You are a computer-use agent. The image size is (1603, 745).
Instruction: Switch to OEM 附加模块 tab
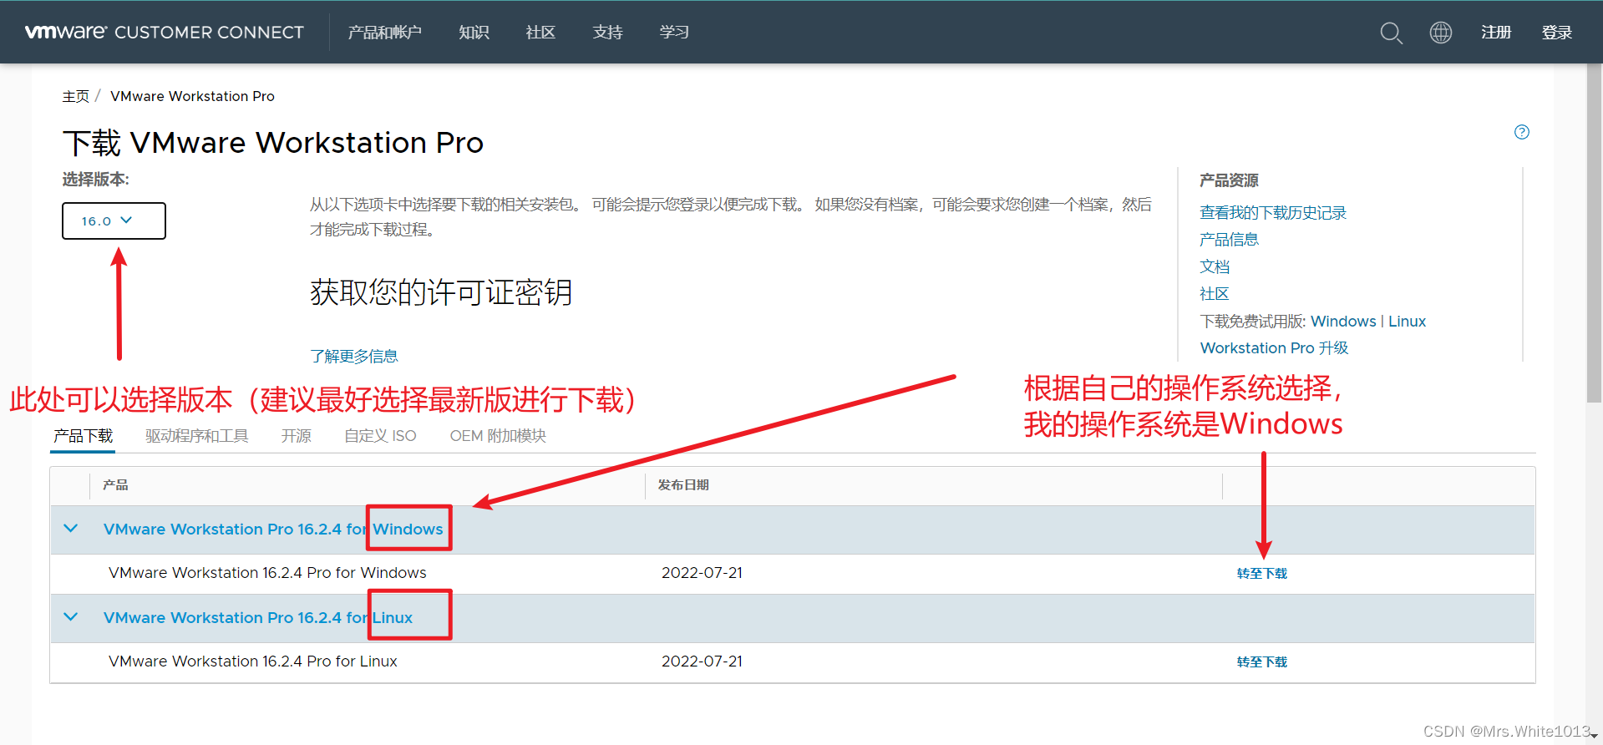(x=498, y=436)
